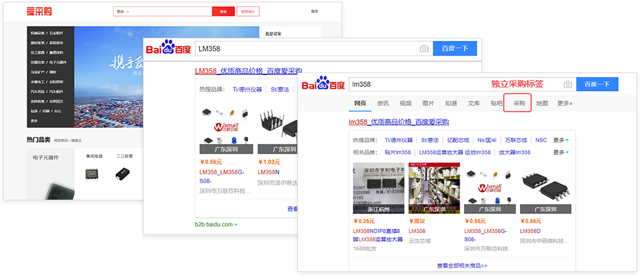Click the camera icon in the LM358 uppercase search bar
Image resolution: width=640 pixels, height=276 pixels.
coord(424,48)
